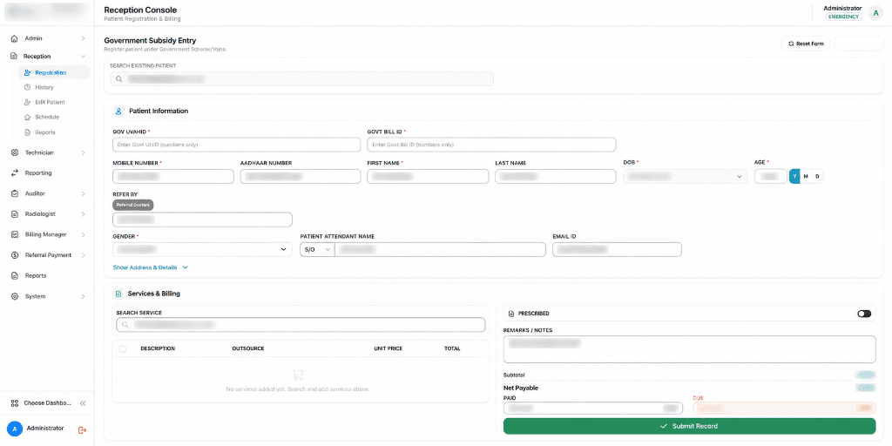Click the red logout icon
This screenshot has height=446, width=892.
tap(82, 430)
